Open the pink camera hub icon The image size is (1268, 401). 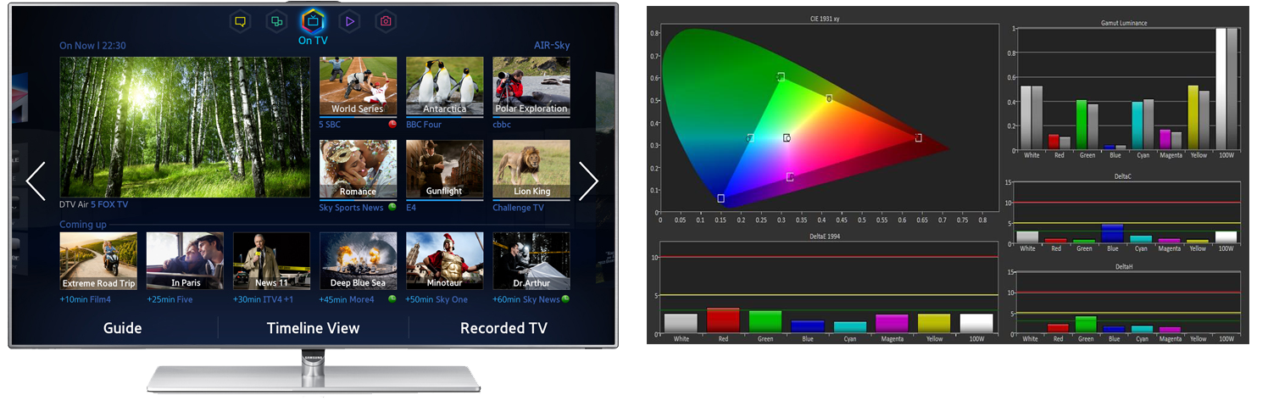pyautogui.click(x=386, y=21)
